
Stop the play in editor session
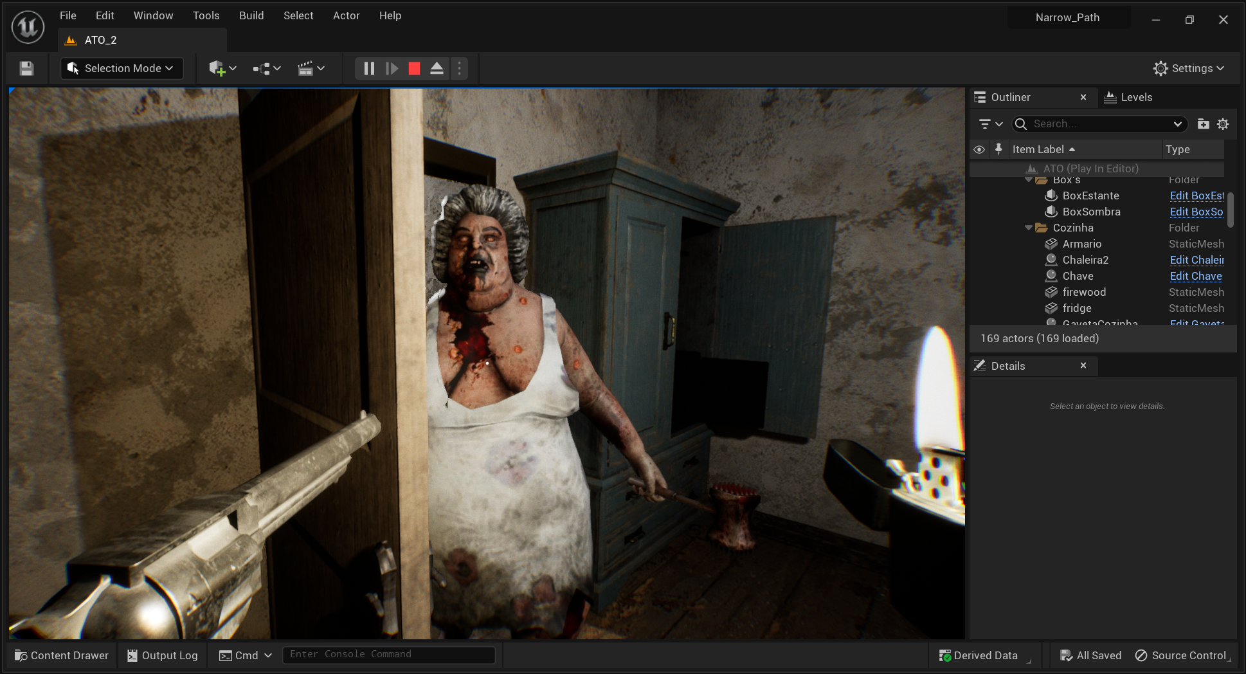[414, 68]
